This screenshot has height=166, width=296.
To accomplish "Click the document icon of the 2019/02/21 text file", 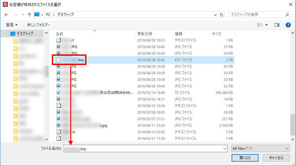I will [59, 138].
